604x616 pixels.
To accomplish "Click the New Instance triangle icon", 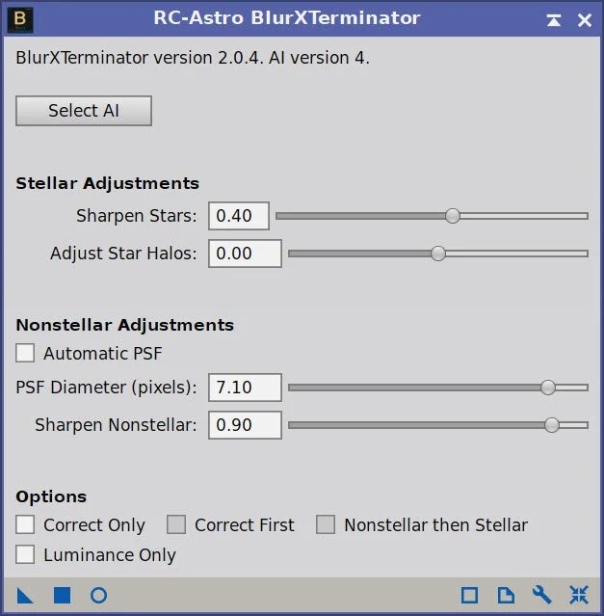I will pos(25,595).
